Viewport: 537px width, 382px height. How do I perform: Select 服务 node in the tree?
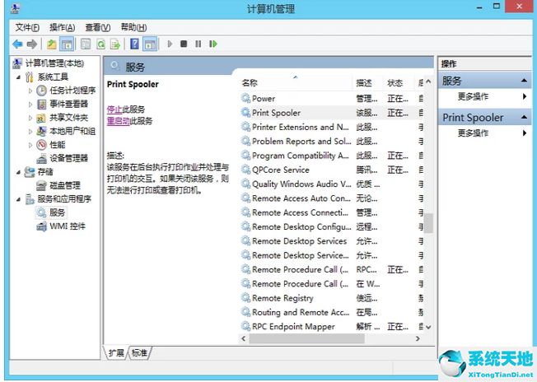click(x=57, y=212)
